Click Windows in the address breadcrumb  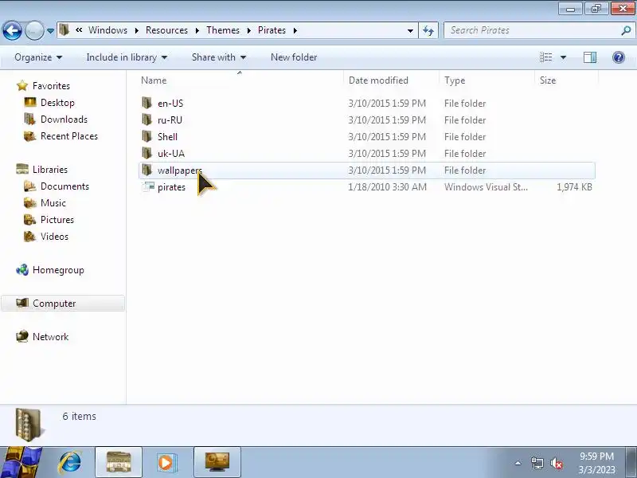(x=107, y=30)
